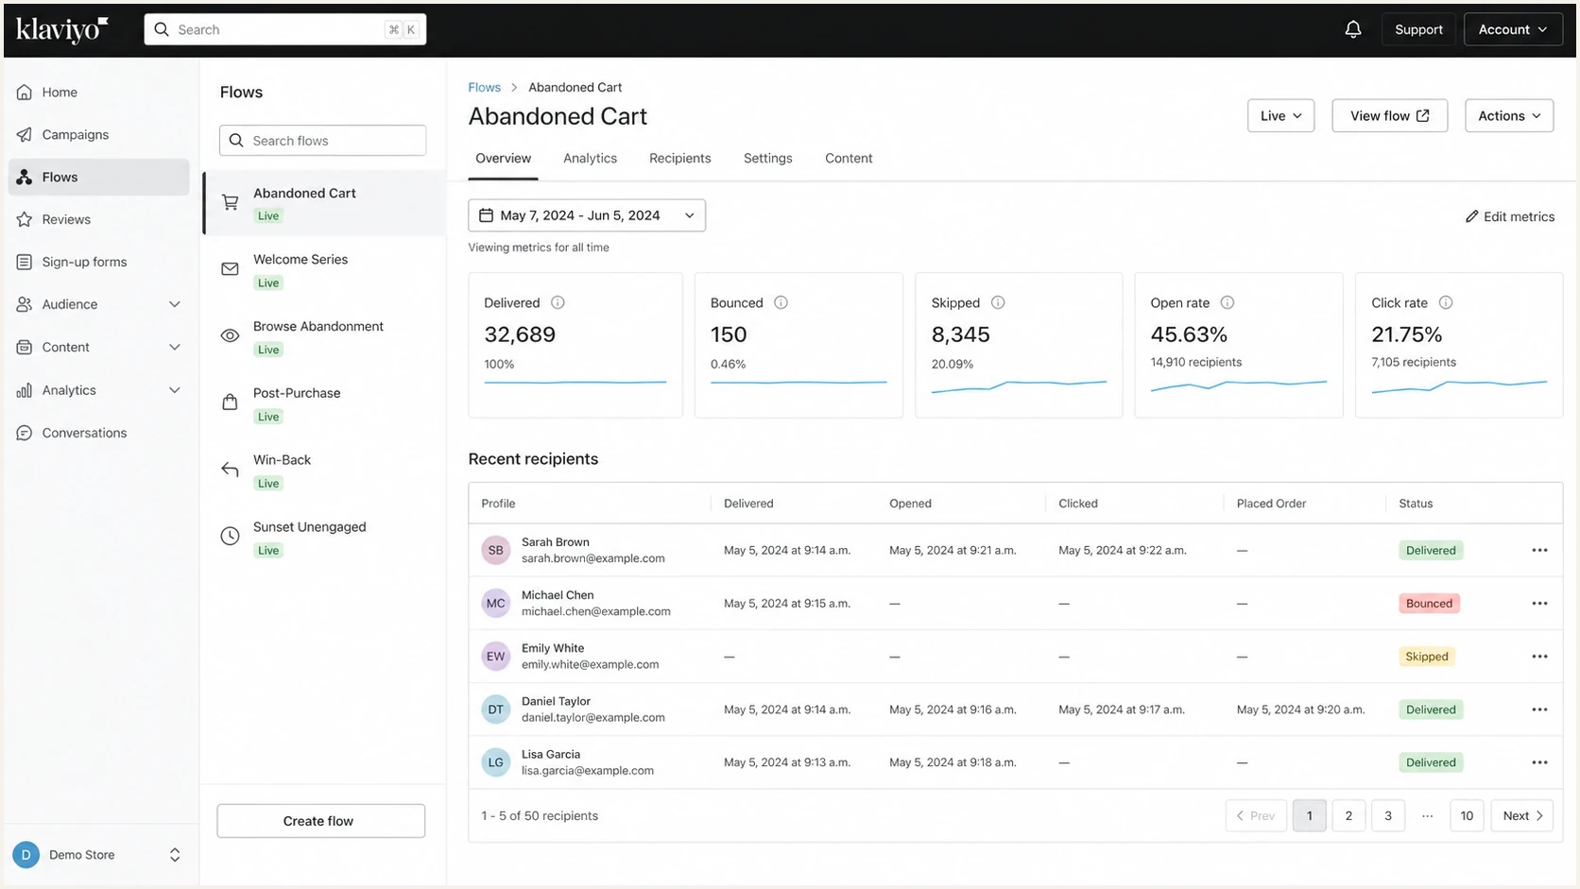This screenshot has height=889, width=1580.
Task: Open the date range picker
Action: (x=587, y=215)
